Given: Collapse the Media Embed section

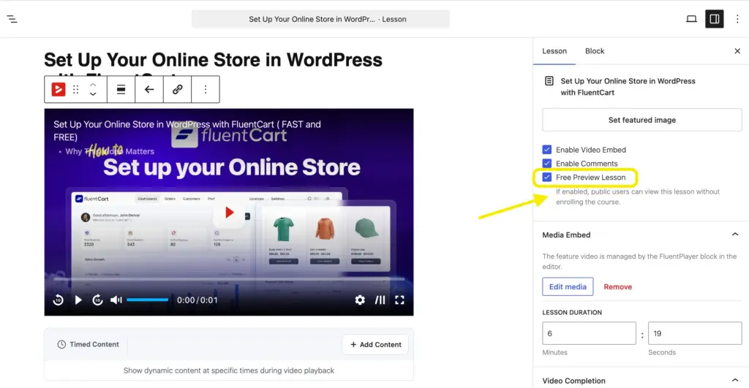Looking at the screenshot, I should [734, 235].
